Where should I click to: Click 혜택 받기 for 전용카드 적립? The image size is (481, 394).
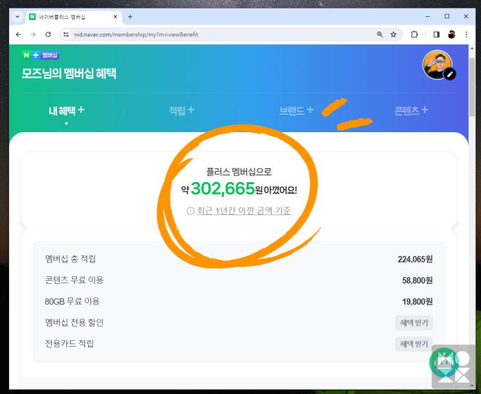click(x=414, y=344)
